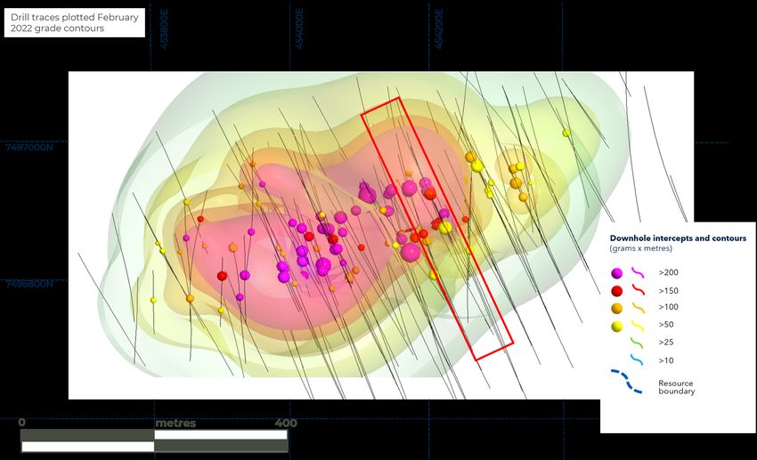Click the scale bar '0' label
The height and width of the screenshot is (460, 757).
click(x=21, y=423)
